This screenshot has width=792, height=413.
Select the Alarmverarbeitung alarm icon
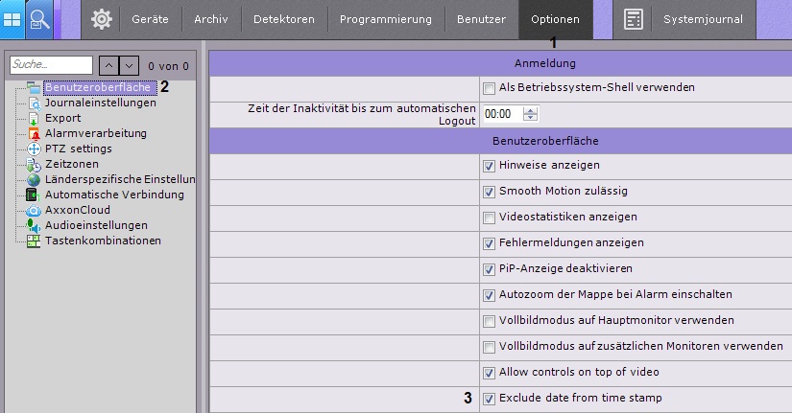click(x=35, y=133)
